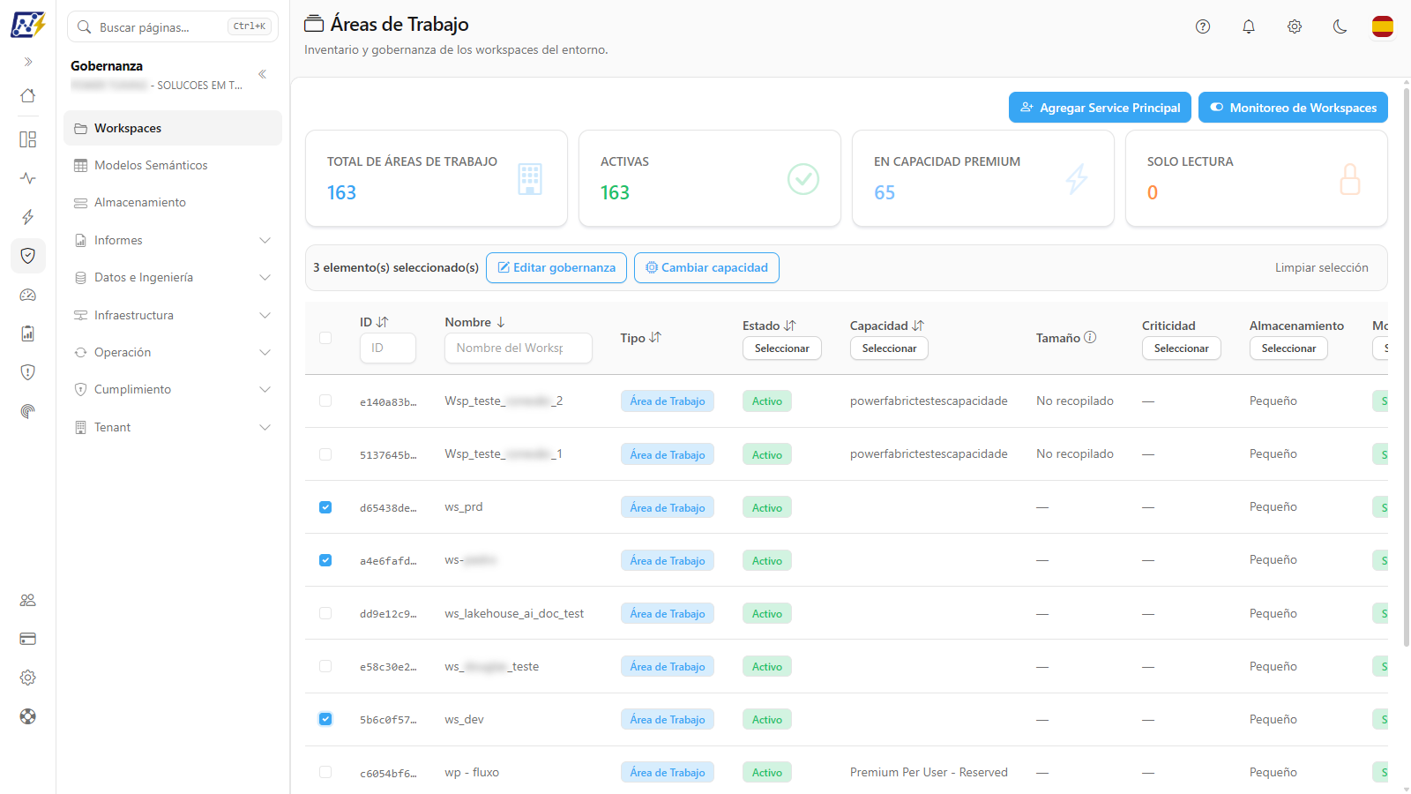Check the ws_lakehouse_ai_doc_test row checkbox
Screen dimensions: 1411x794
click(x=325, y=613)
